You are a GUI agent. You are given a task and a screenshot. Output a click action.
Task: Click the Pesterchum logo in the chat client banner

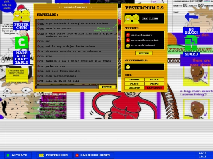132,18
